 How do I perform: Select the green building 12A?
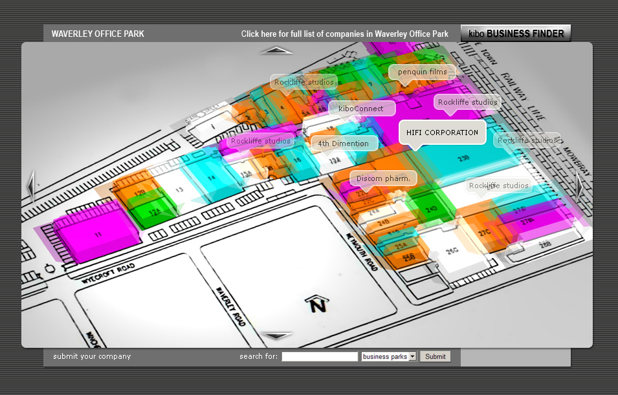coord(153,210)
